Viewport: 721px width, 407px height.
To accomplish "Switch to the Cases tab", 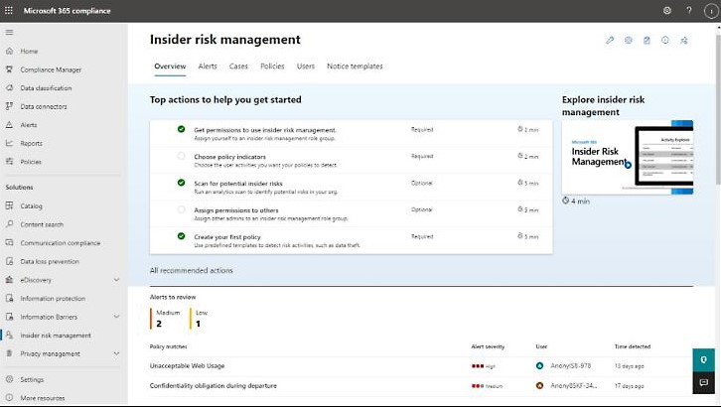I will point(238,67).
